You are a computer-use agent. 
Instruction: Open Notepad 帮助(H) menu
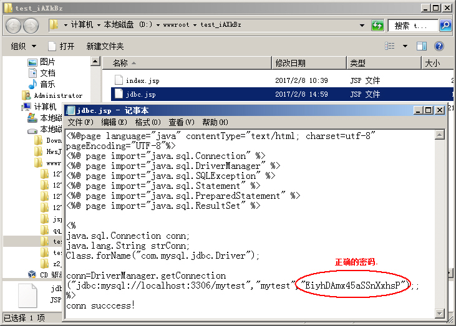pyautogui.click(x=215, y=122)
